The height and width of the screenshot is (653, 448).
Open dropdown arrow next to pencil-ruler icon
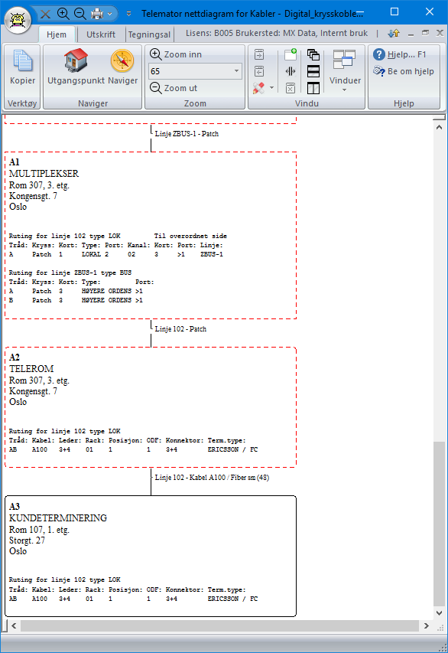coord(271,88)
